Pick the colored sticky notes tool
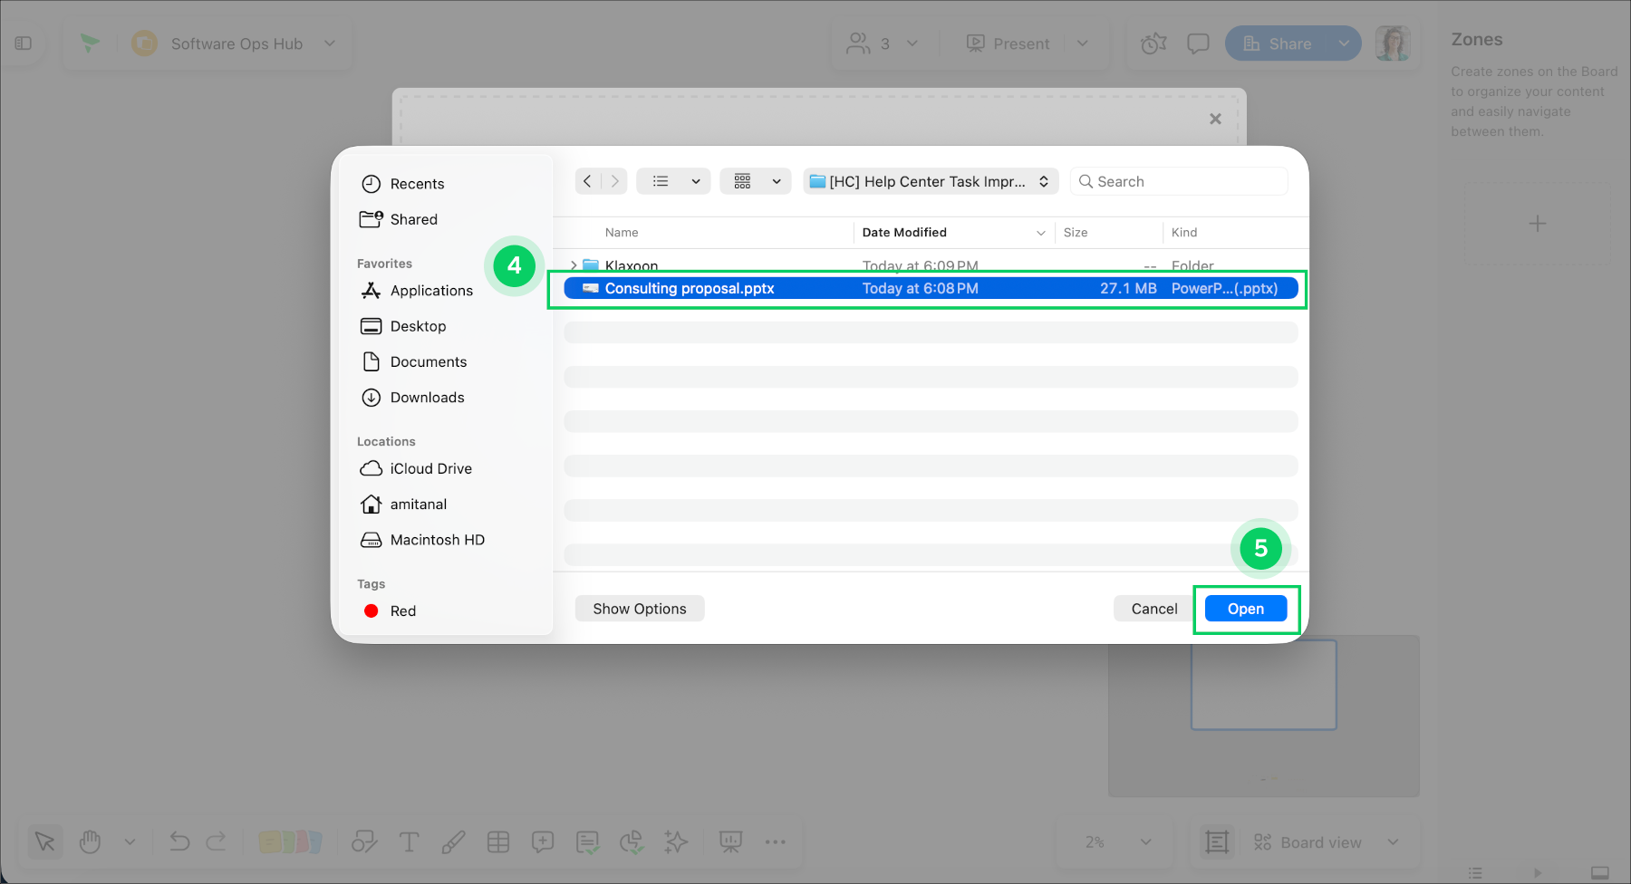Image resolution: width=1631 pixels, height=884 pixels. [x=290, y=842]
